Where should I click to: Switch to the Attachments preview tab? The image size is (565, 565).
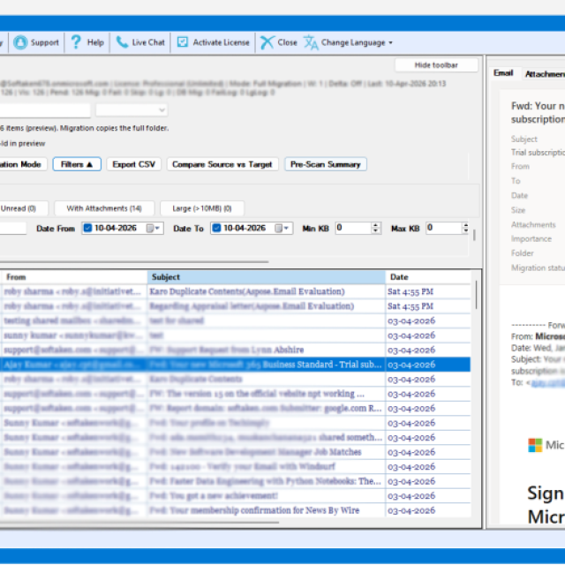click(x=544, y=74)
